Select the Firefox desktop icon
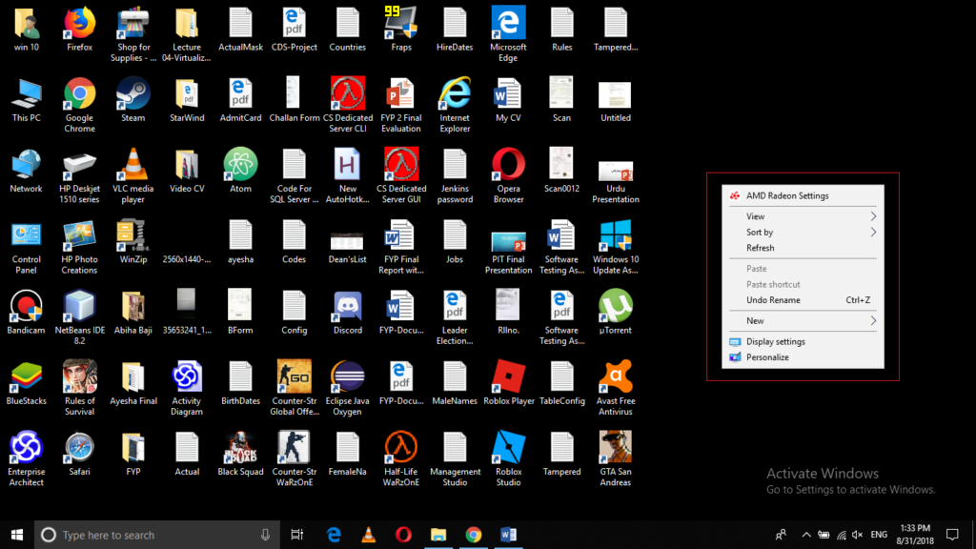The image size is (976, 549). (80, 30)
